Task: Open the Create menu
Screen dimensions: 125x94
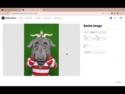Action: 21,18
